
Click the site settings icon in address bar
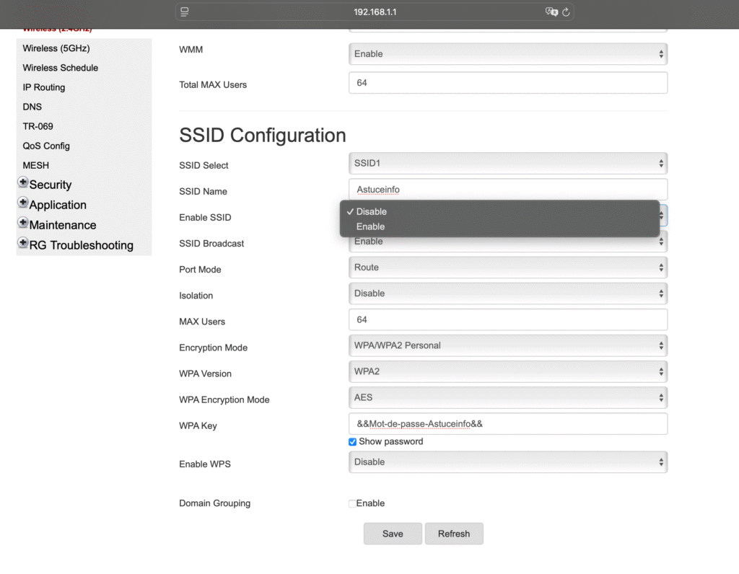coord(184,12)
